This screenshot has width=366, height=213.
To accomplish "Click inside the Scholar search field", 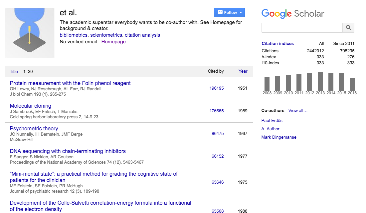I will click(302, 28).
